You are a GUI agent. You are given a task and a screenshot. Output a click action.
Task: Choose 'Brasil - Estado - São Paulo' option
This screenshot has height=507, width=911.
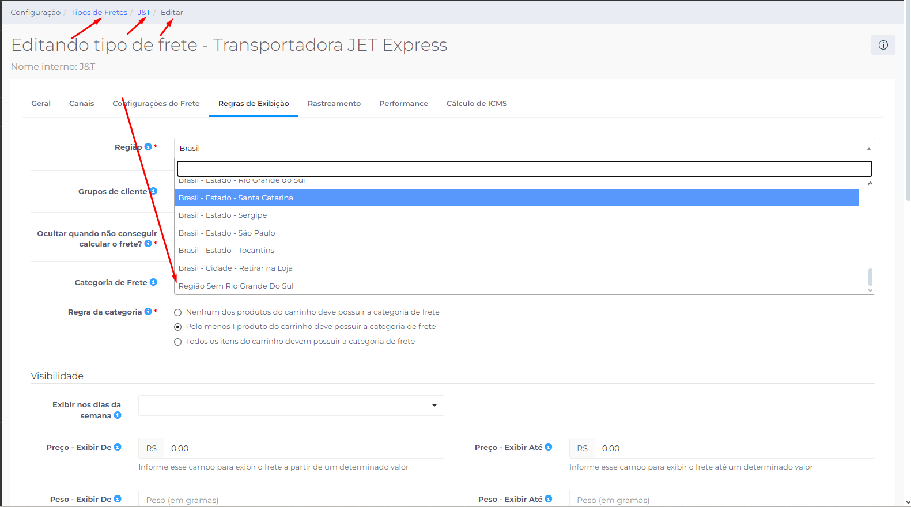(517, 233)
